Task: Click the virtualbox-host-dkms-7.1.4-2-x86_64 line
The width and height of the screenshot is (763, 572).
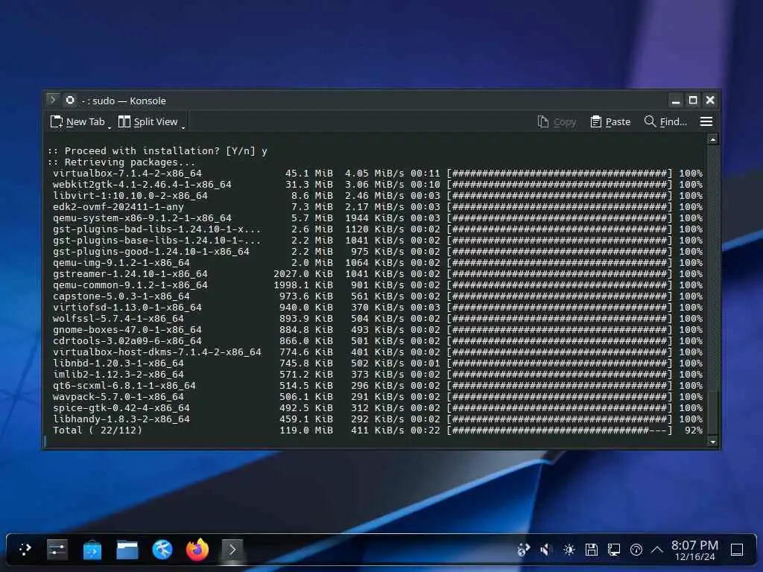Action: click(377, 352)
